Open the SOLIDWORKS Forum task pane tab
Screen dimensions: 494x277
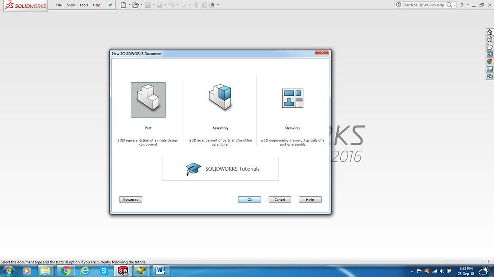click(x=490, y=76)
